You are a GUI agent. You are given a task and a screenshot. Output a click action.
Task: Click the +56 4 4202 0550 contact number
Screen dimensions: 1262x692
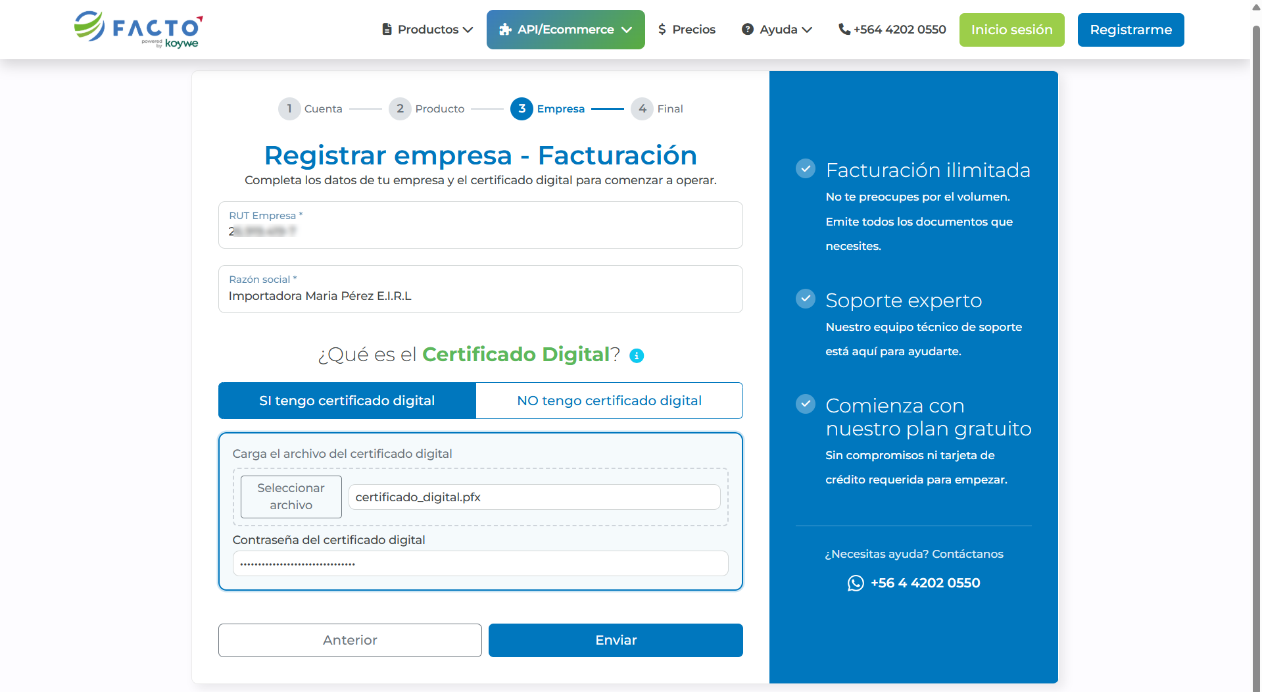pos(925,583)
